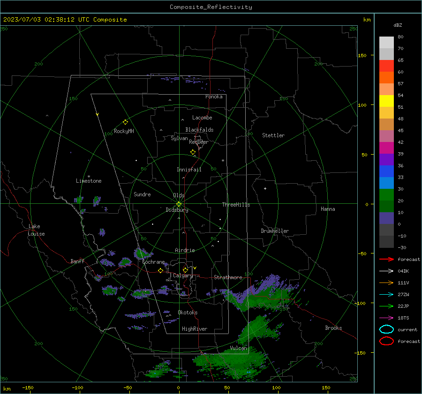This screenshot has height=394, width=422.
Task: Click the dBZ legend heading
Action: point(398,25)
